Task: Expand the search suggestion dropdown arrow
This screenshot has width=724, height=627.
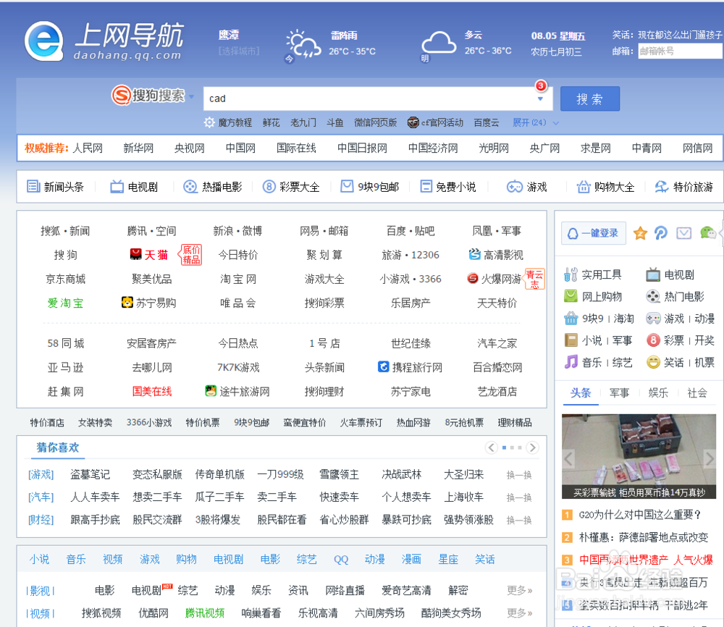Action: pyautogui.click(x=540, y=98)
